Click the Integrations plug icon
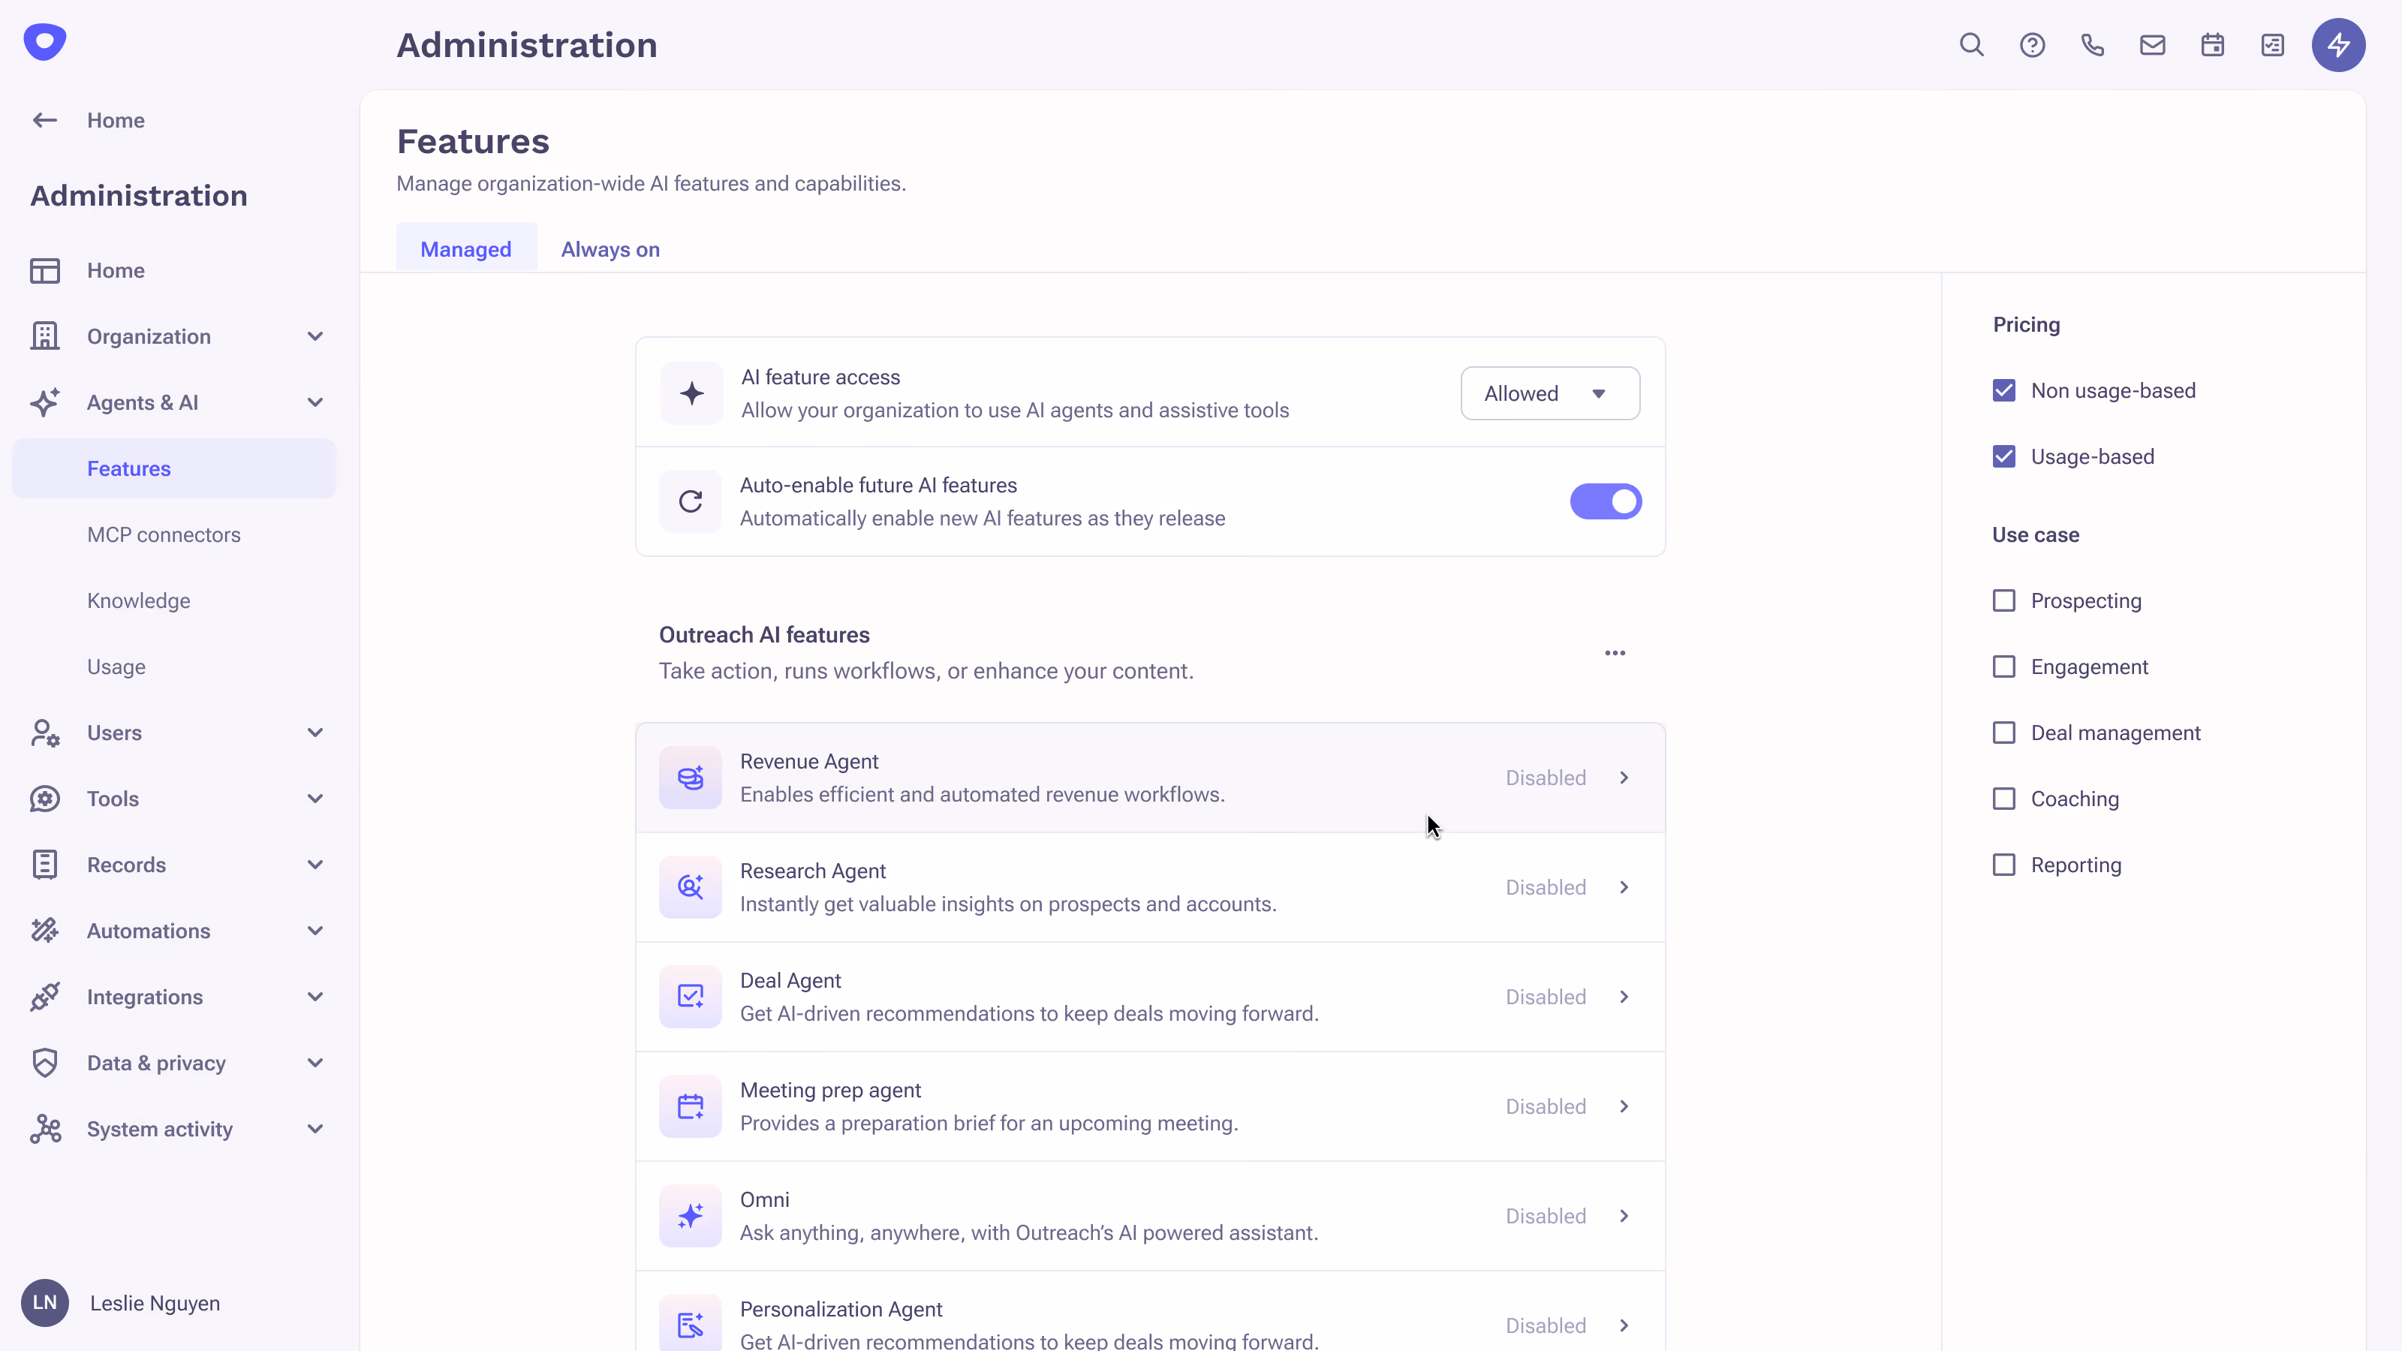Image resolution: width=2402 pixels, height=1351 pixels. (45, 997)
